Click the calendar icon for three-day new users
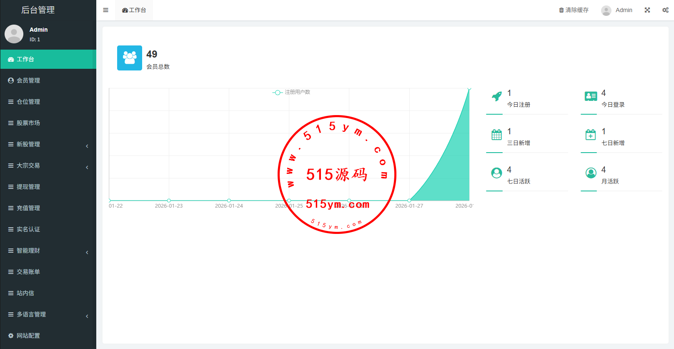 click(x=496, y=135)
